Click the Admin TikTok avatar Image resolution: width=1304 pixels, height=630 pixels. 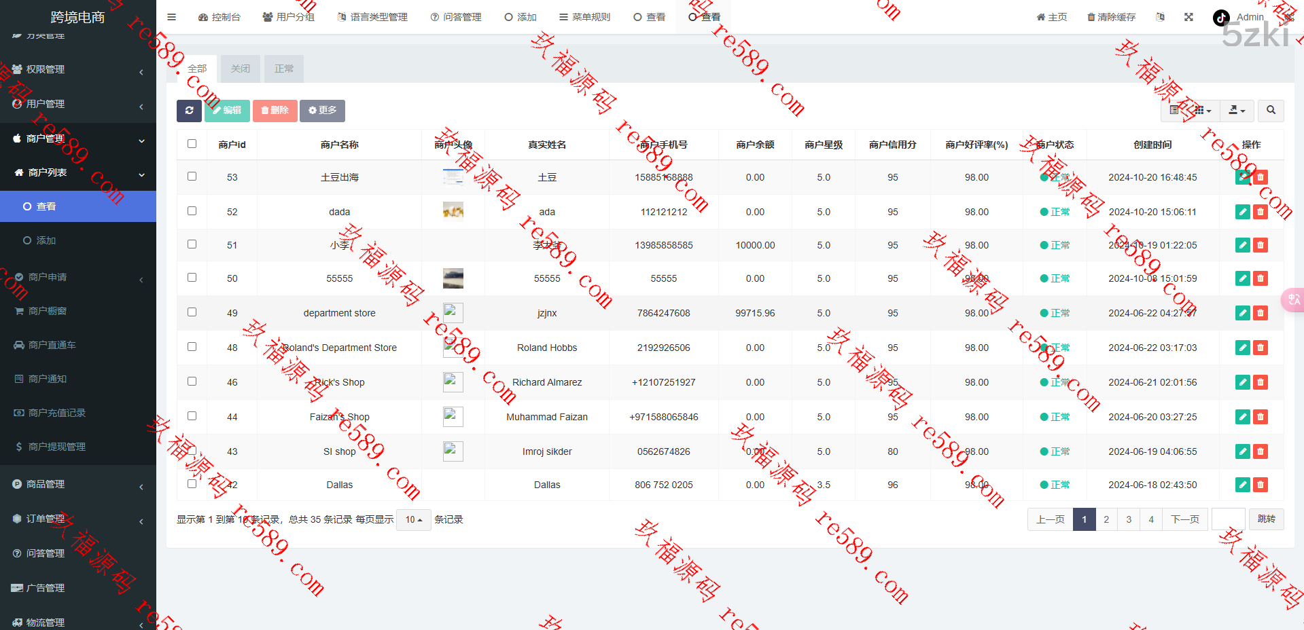click(1221, 18)
